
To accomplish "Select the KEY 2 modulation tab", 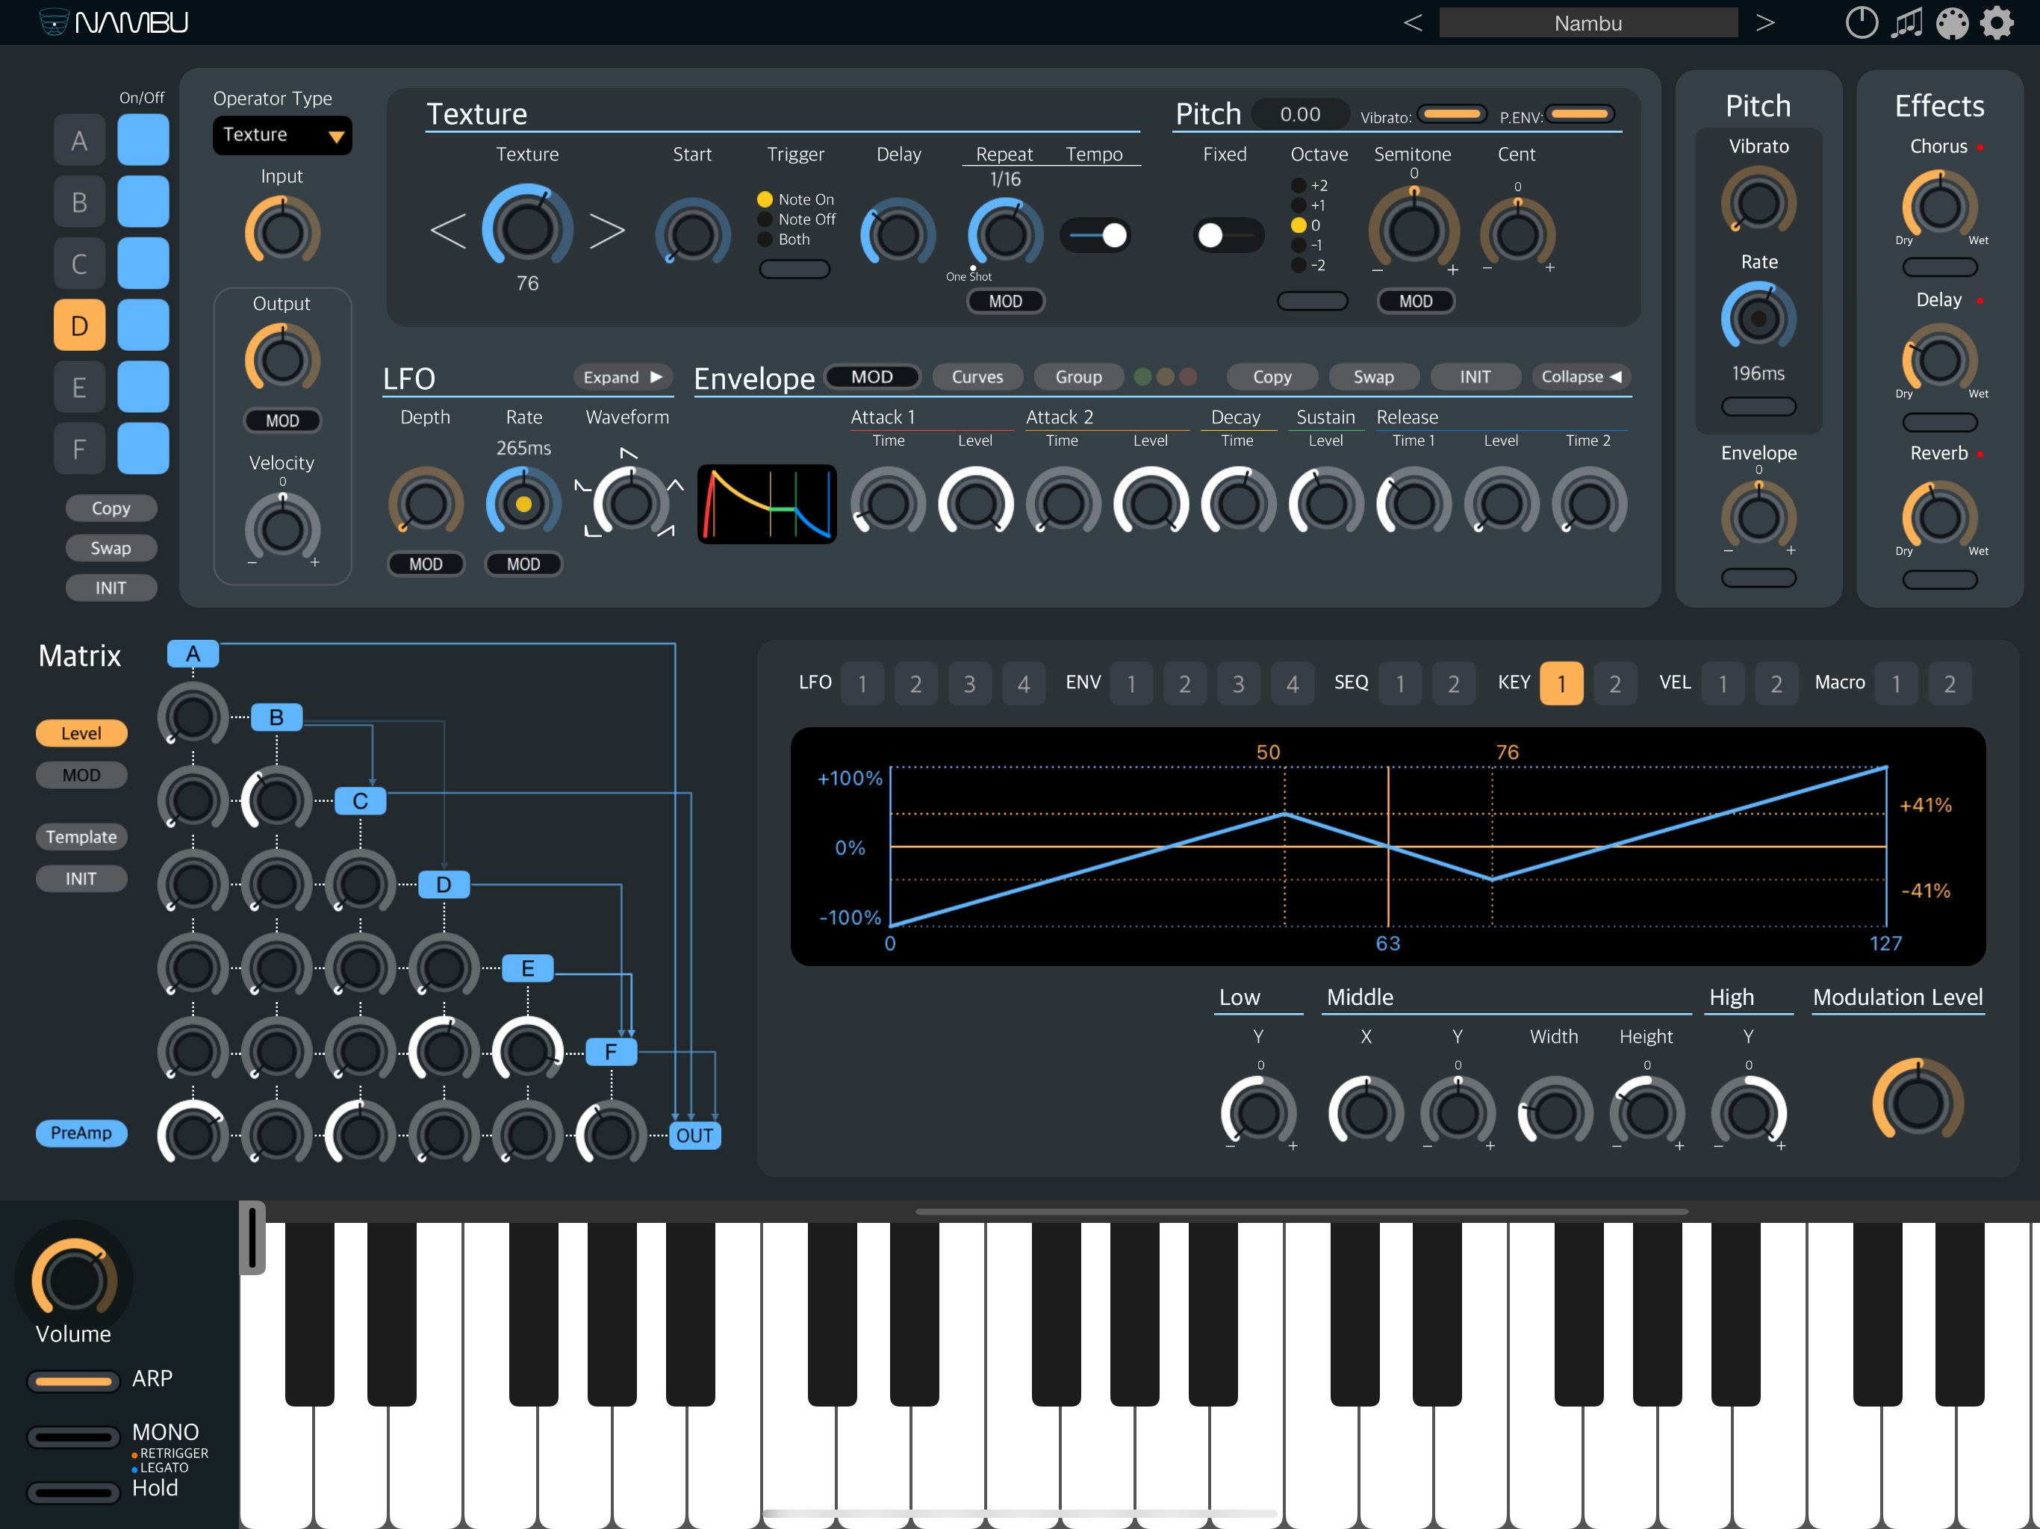I will point(1614,683).
